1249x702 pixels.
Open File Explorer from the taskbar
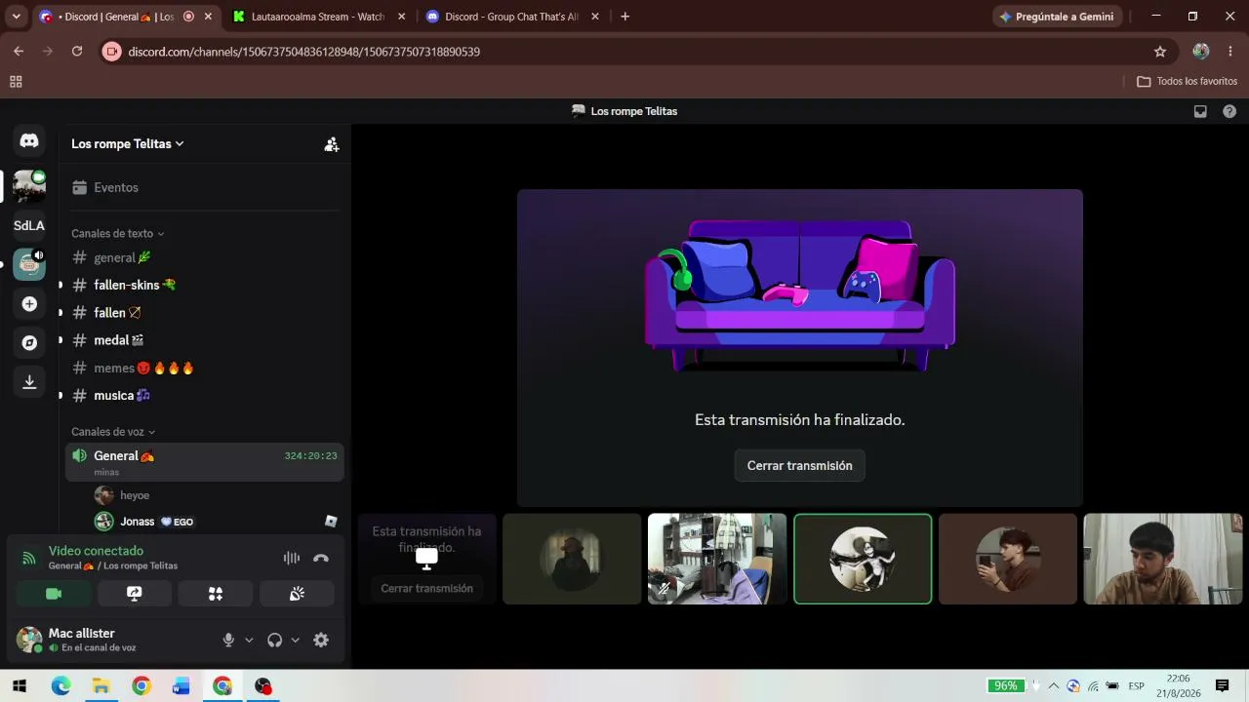pyautogui.click(x=101, y=685)
